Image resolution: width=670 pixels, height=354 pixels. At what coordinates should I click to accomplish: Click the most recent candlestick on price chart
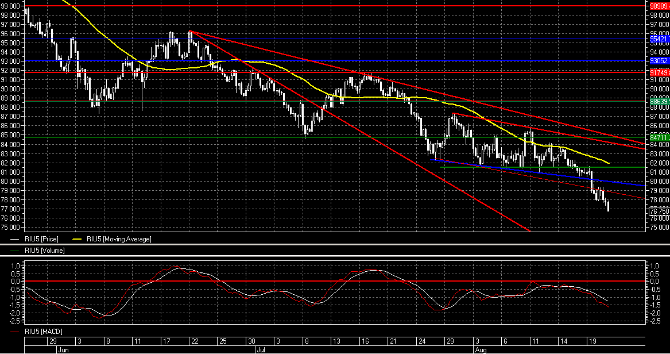point(608,207)
